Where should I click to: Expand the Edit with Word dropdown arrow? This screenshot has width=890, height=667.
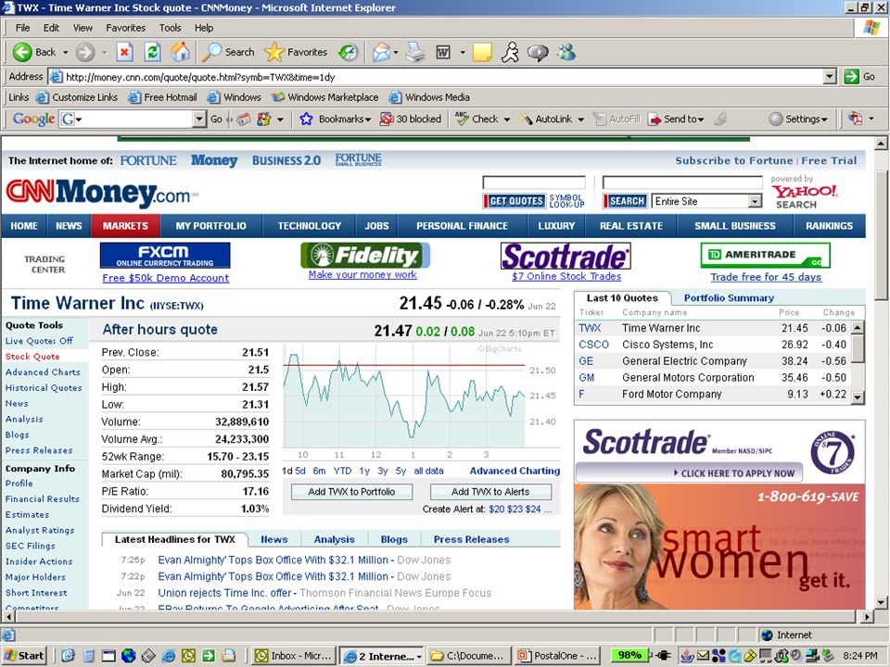coord(462,53)
